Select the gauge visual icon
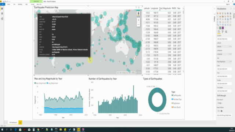Image resolution: width=235 pixels, height=132 pixels. (x=223, y=22)
